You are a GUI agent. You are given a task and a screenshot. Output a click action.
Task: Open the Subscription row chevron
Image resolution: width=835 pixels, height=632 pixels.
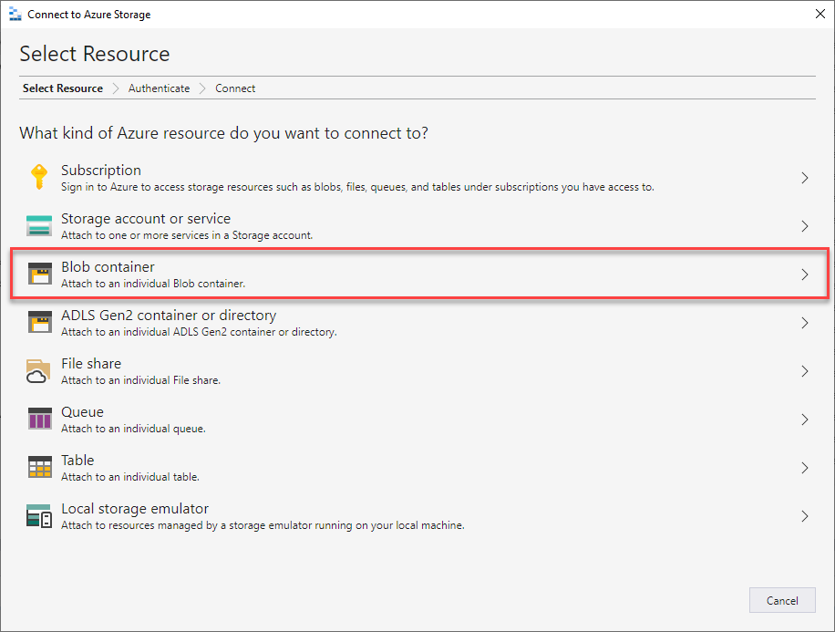pos(805,178)
